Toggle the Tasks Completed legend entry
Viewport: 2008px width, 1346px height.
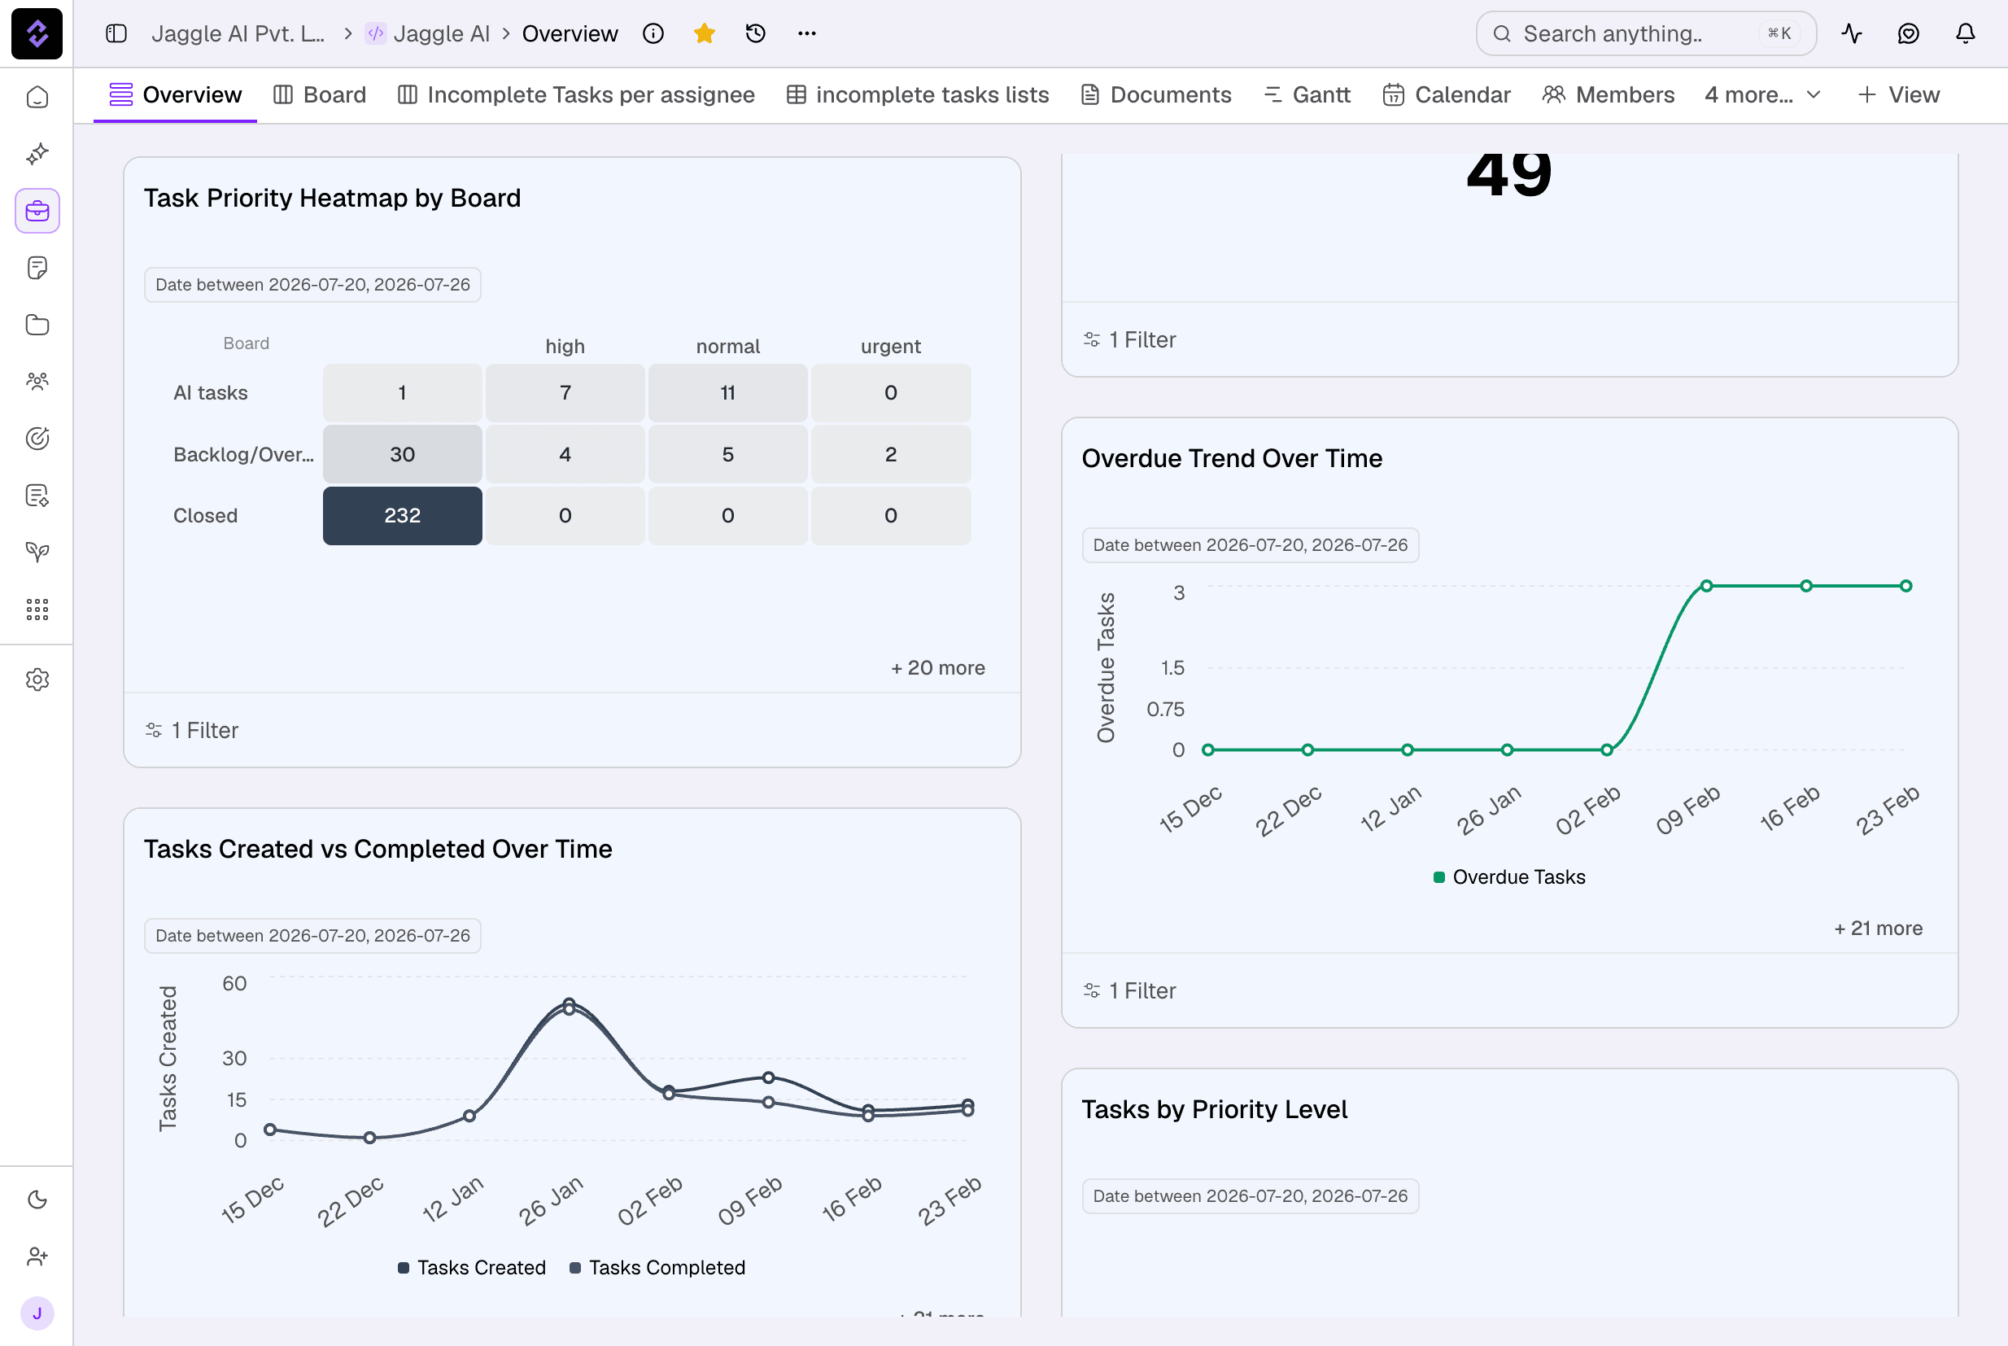pyautogui.click(x=657, y=1268)
